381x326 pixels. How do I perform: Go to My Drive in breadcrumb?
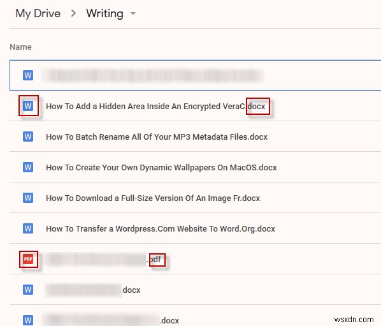click(x=38, y=13)
